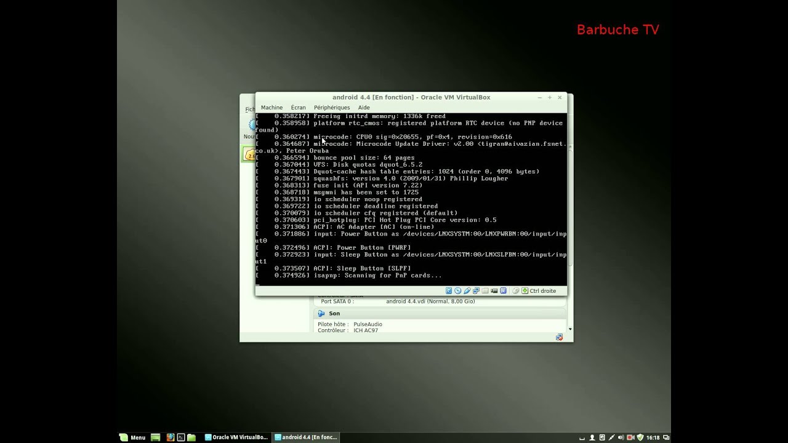The height and width of the screenshot is (443, 788).
Task: Launch the terminal from the panel
Action: [x=181, y=437]
